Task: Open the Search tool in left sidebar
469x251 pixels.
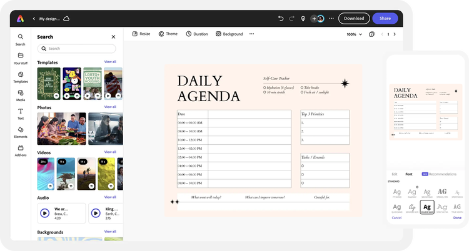Action: pyautogui.click(x=21, y=40)
